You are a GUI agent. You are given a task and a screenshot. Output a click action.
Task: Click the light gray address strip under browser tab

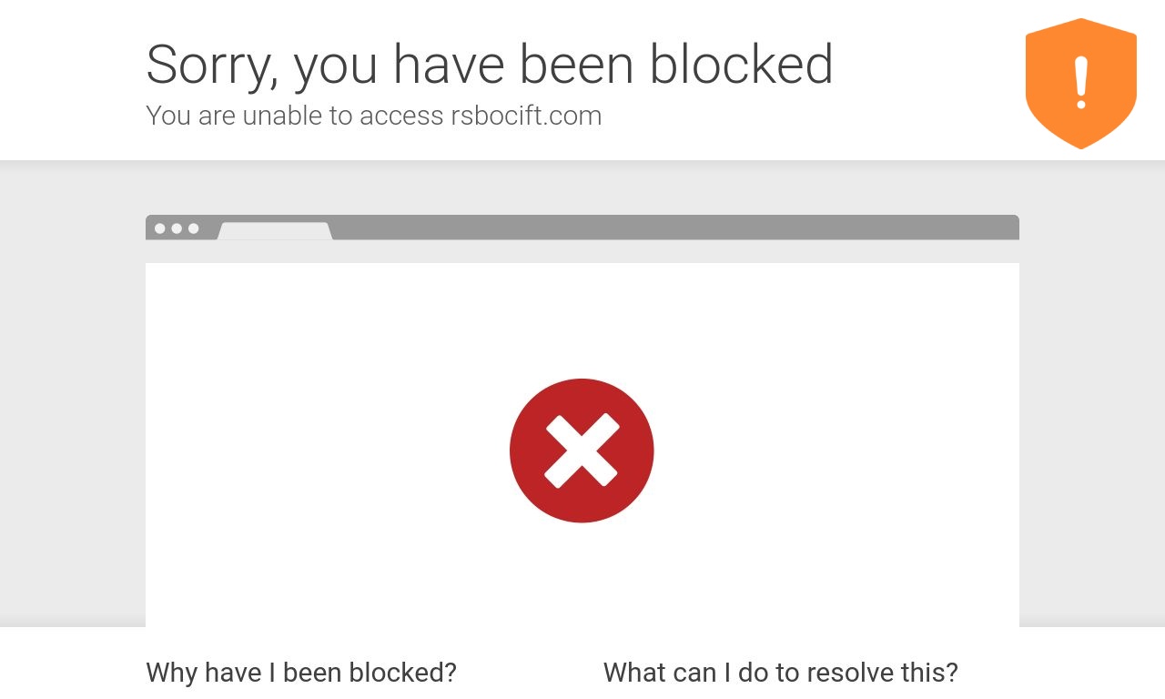582,251
